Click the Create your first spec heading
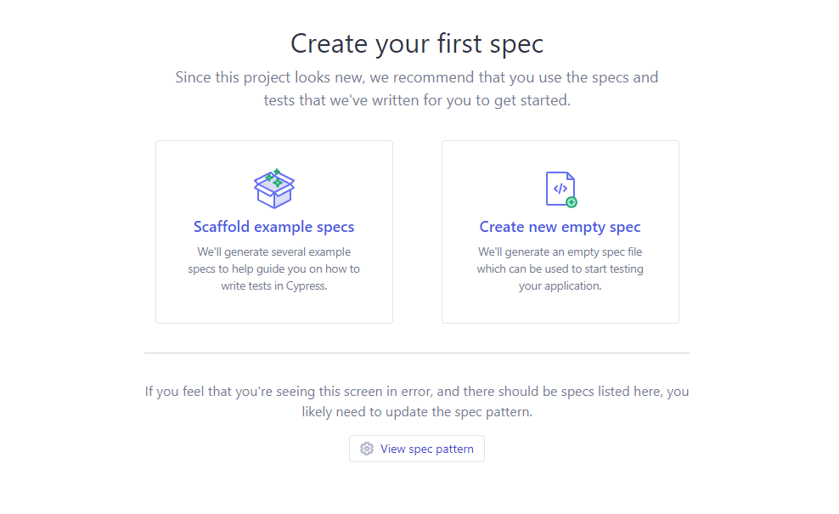 (417, 43)
